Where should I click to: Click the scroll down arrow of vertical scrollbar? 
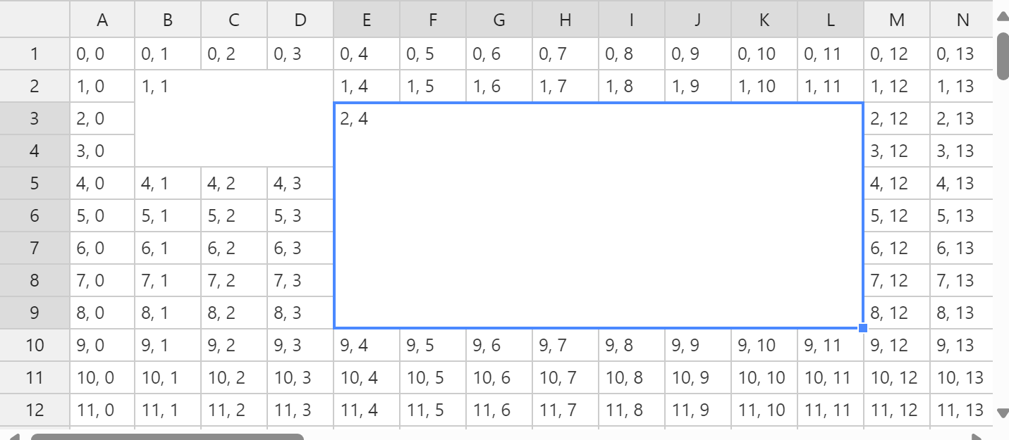(x=1001, y=413)
